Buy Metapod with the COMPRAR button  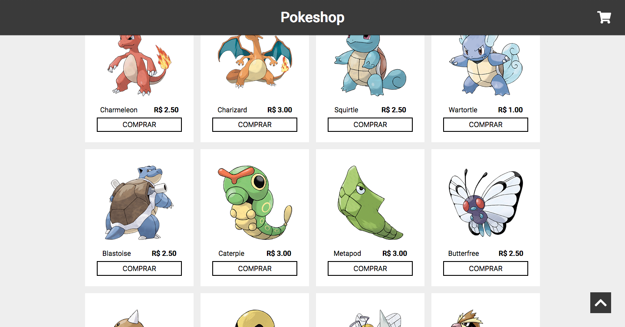click(x=370, y=268)
